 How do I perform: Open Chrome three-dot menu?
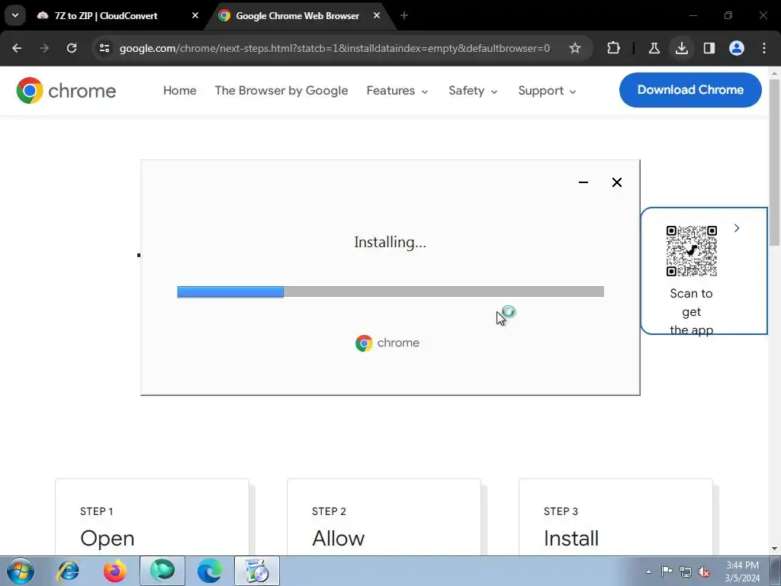763,48
